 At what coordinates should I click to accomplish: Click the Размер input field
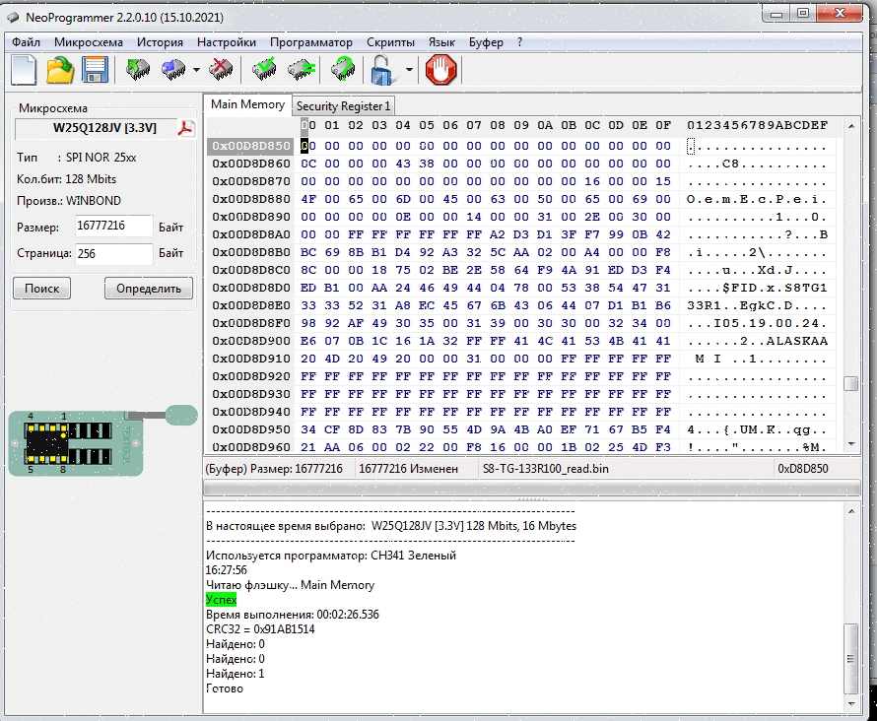(x=113, y=227)
